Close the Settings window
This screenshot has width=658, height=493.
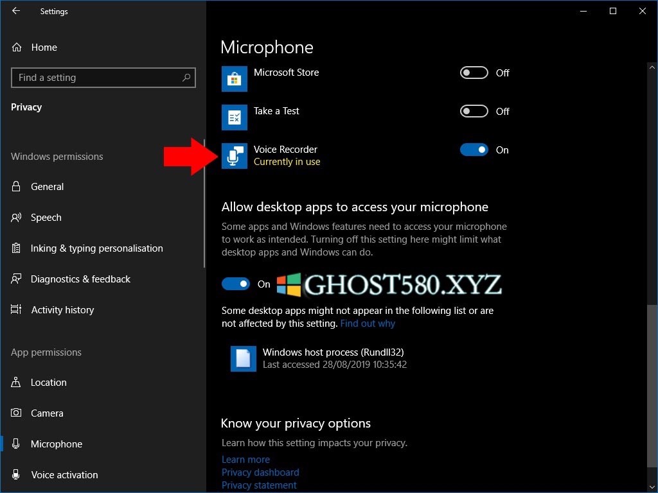click(643, 12)
